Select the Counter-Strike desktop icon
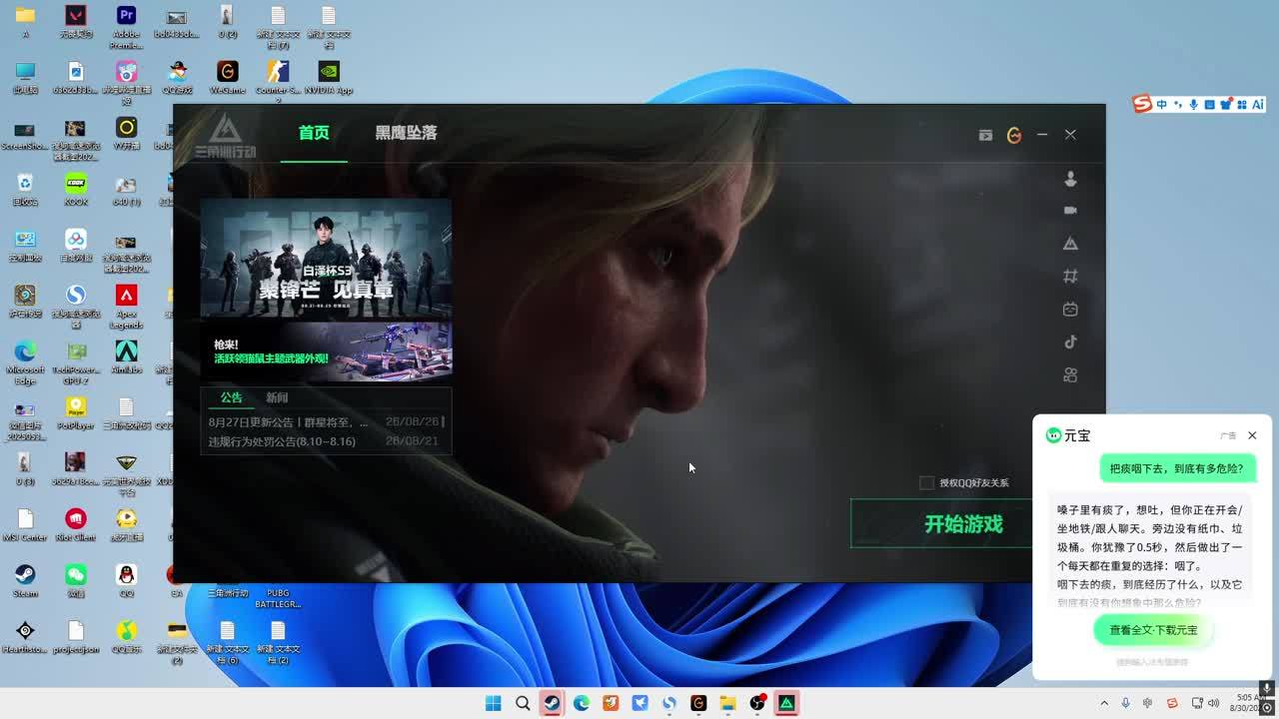The height and width of the screenshot is (719, 1279). [278, 80]
